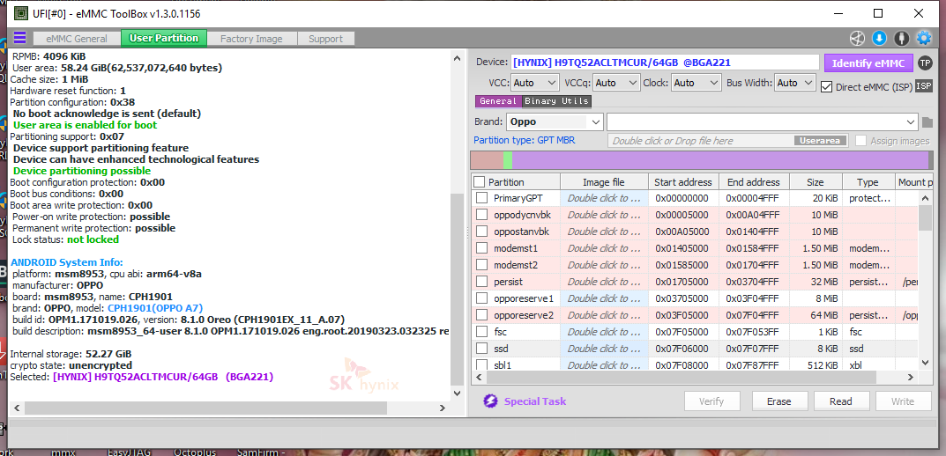Image resolution: width=946 pixels, height=456 pixels.
Task: Click the 'Partition type: GPT MBR' label
Action: pyautogui.click(x=525, y=140)
